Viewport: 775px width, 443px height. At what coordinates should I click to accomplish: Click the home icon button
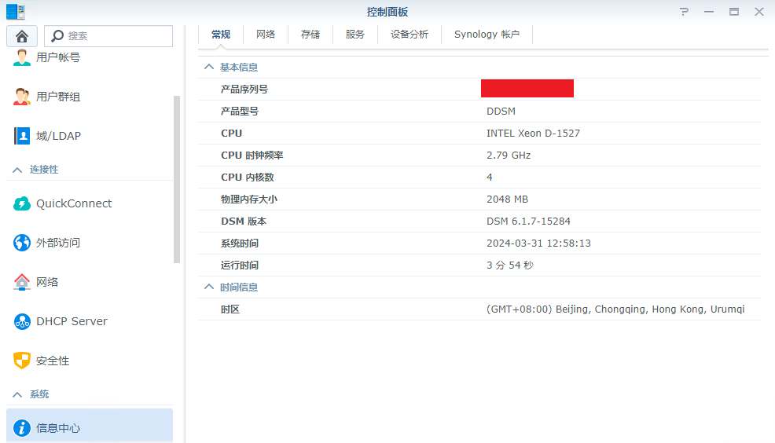pyautogui.click(x=22, y=36)
